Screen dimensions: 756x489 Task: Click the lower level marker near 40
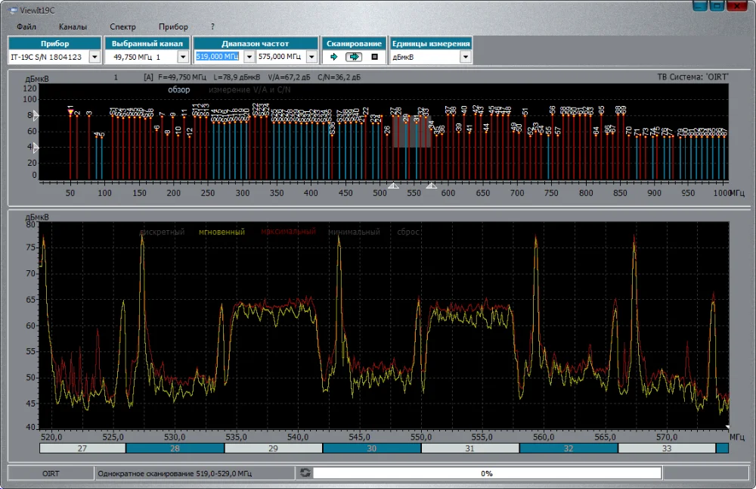(x=36, y=148)
